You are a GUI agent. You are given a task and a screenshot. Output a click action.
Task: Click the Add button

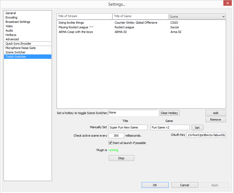pyautogui.click(x=216, y=113)
